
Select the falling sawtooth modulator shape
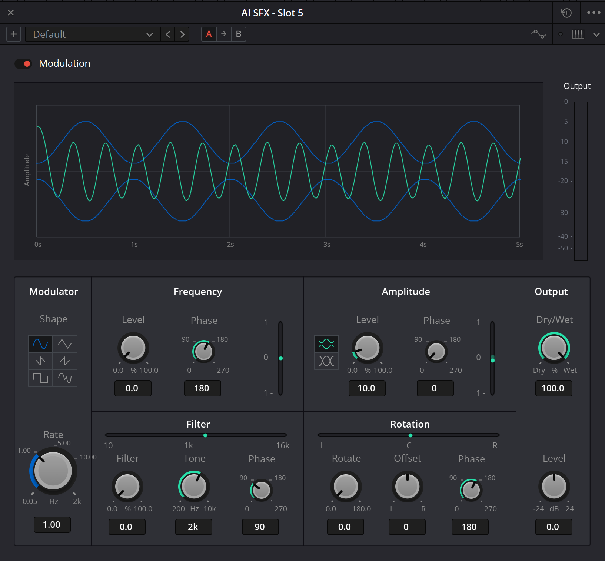tap(40, 361)
